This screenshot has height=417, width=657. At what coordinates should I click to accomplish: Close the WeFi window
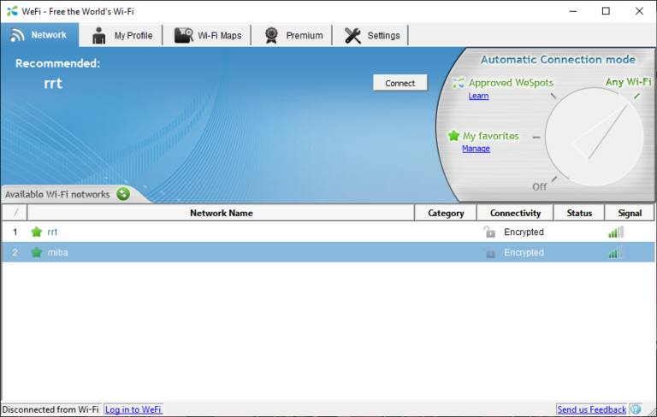639,11
